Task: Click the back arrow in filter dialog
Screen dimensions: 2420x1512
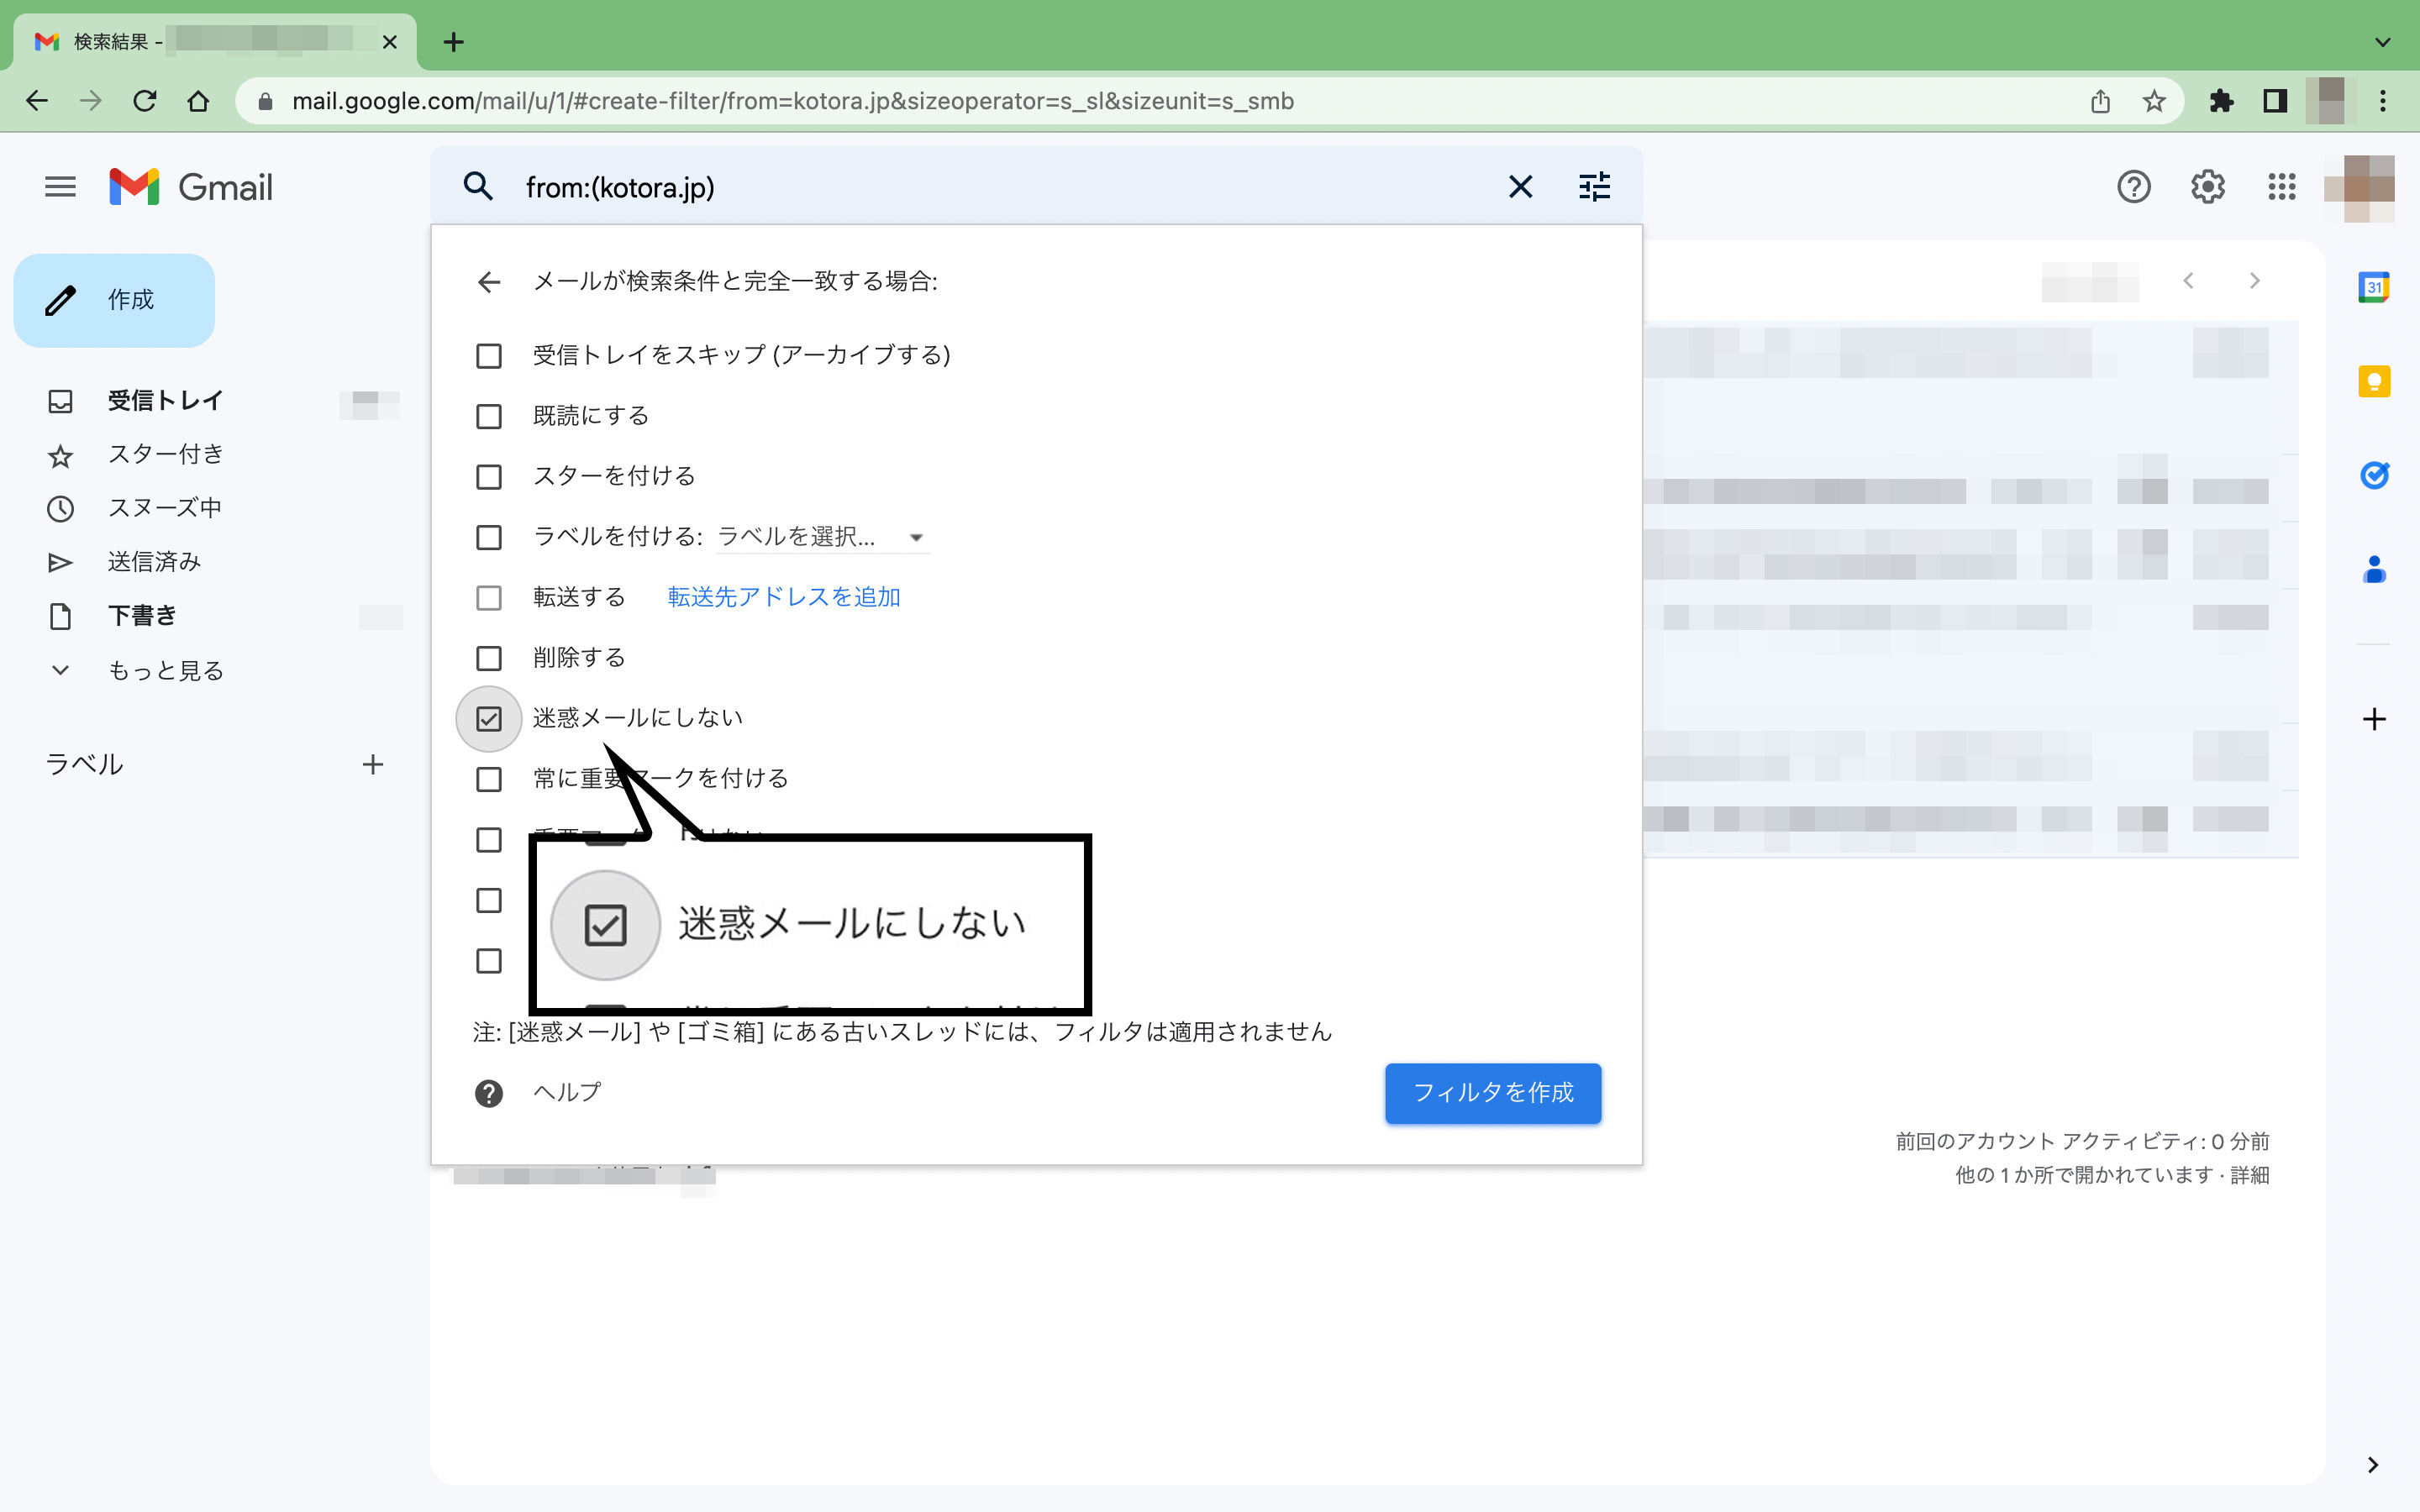Action: point(490,279)
